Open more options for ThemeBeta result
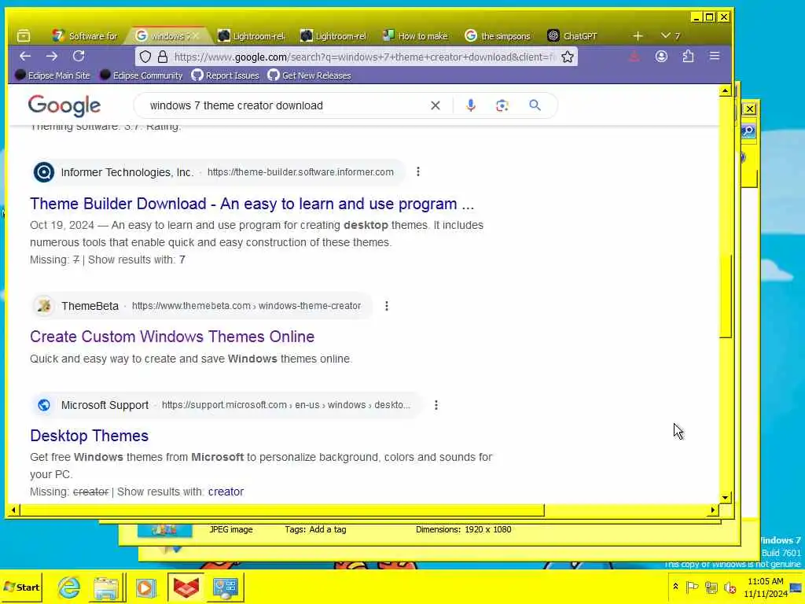Viewport: 805px width, 604px height. (387, 306)
